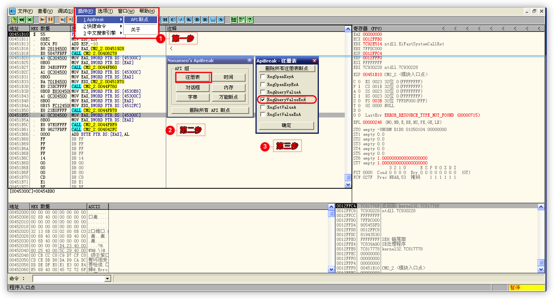This screenshot has width=554, height=299.
Task: Open the 调试 menu in the menu bar
Action: 65,11
